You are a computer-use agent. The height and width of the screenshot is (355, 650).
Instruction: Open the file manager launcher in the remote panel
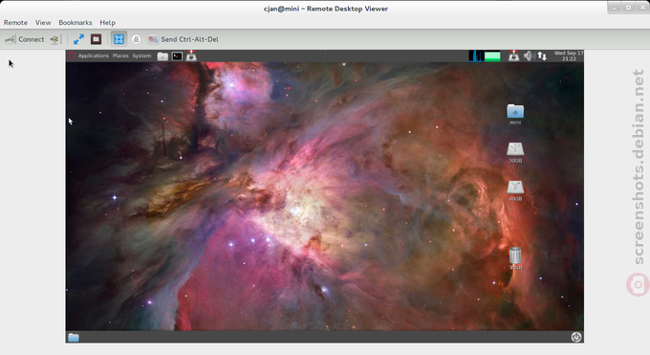(162, 56)
